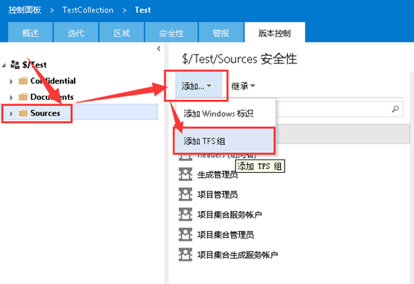Screen dimensions: 414x284
Task: Open the 安全性 tab
Action: (x=171, y=33)
